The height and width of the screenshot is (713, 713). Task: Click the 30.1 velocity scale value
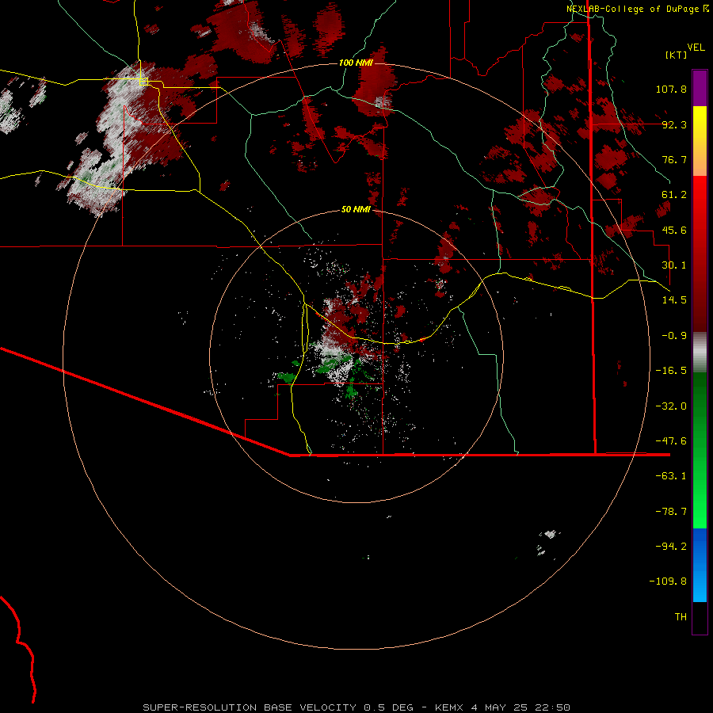[674, 265]
